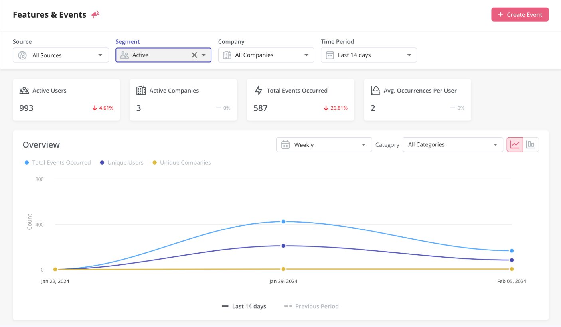Click the lightning icon on Total Events Occurred
This screenshot has width=561, height=327.
(258, 91)
